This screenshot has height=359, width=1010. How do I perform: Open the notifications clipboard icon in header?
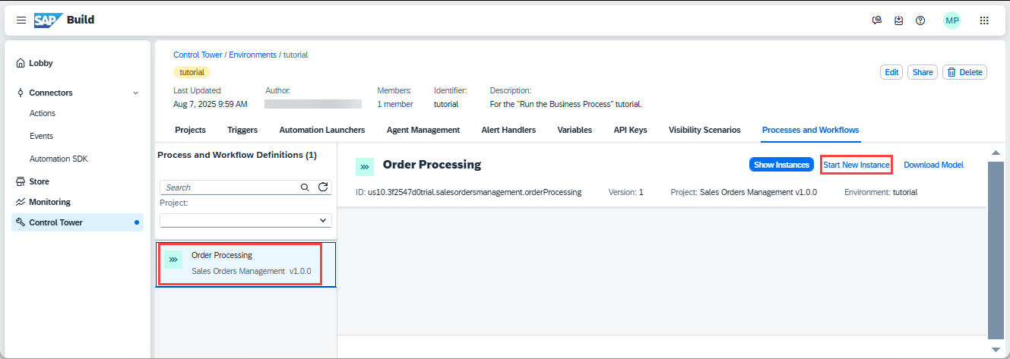click(x=898, y=20)
